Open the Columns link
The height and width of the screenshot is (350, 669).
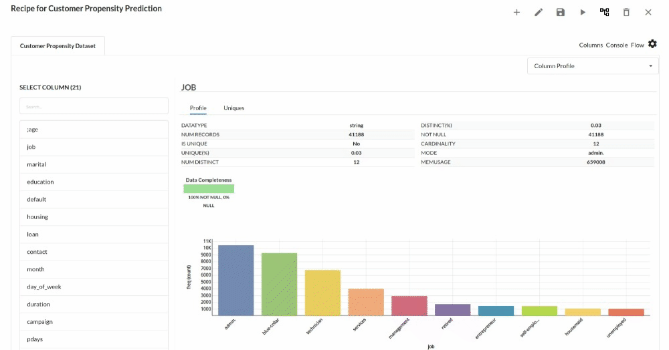click(x=591, y=45)
